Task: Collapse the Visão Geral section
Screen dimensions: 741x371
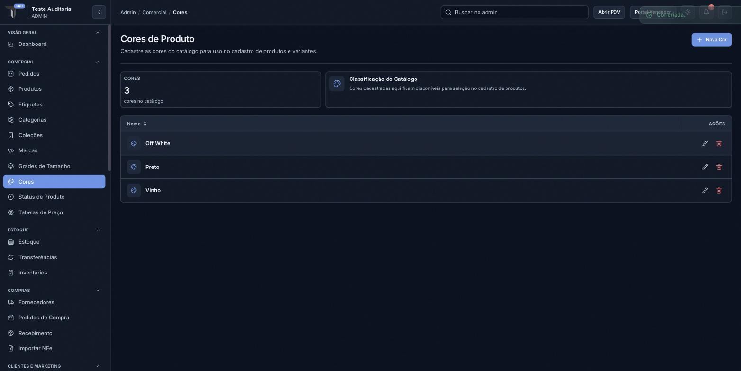Action: 98,33
